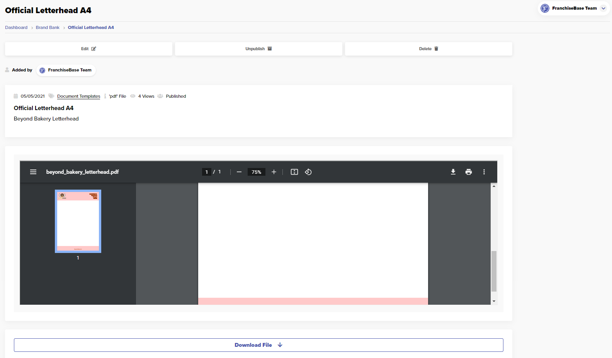Zoom out with the minus icon

pyautogui.click(x=239, y=172)
